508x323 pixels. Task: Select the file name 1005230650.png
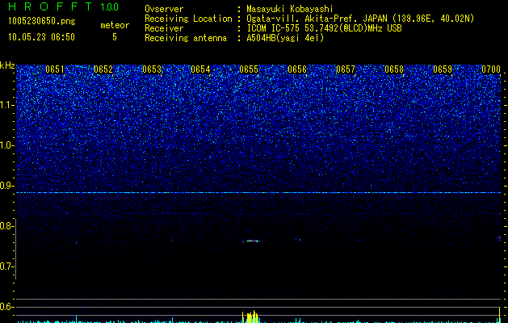42,21
